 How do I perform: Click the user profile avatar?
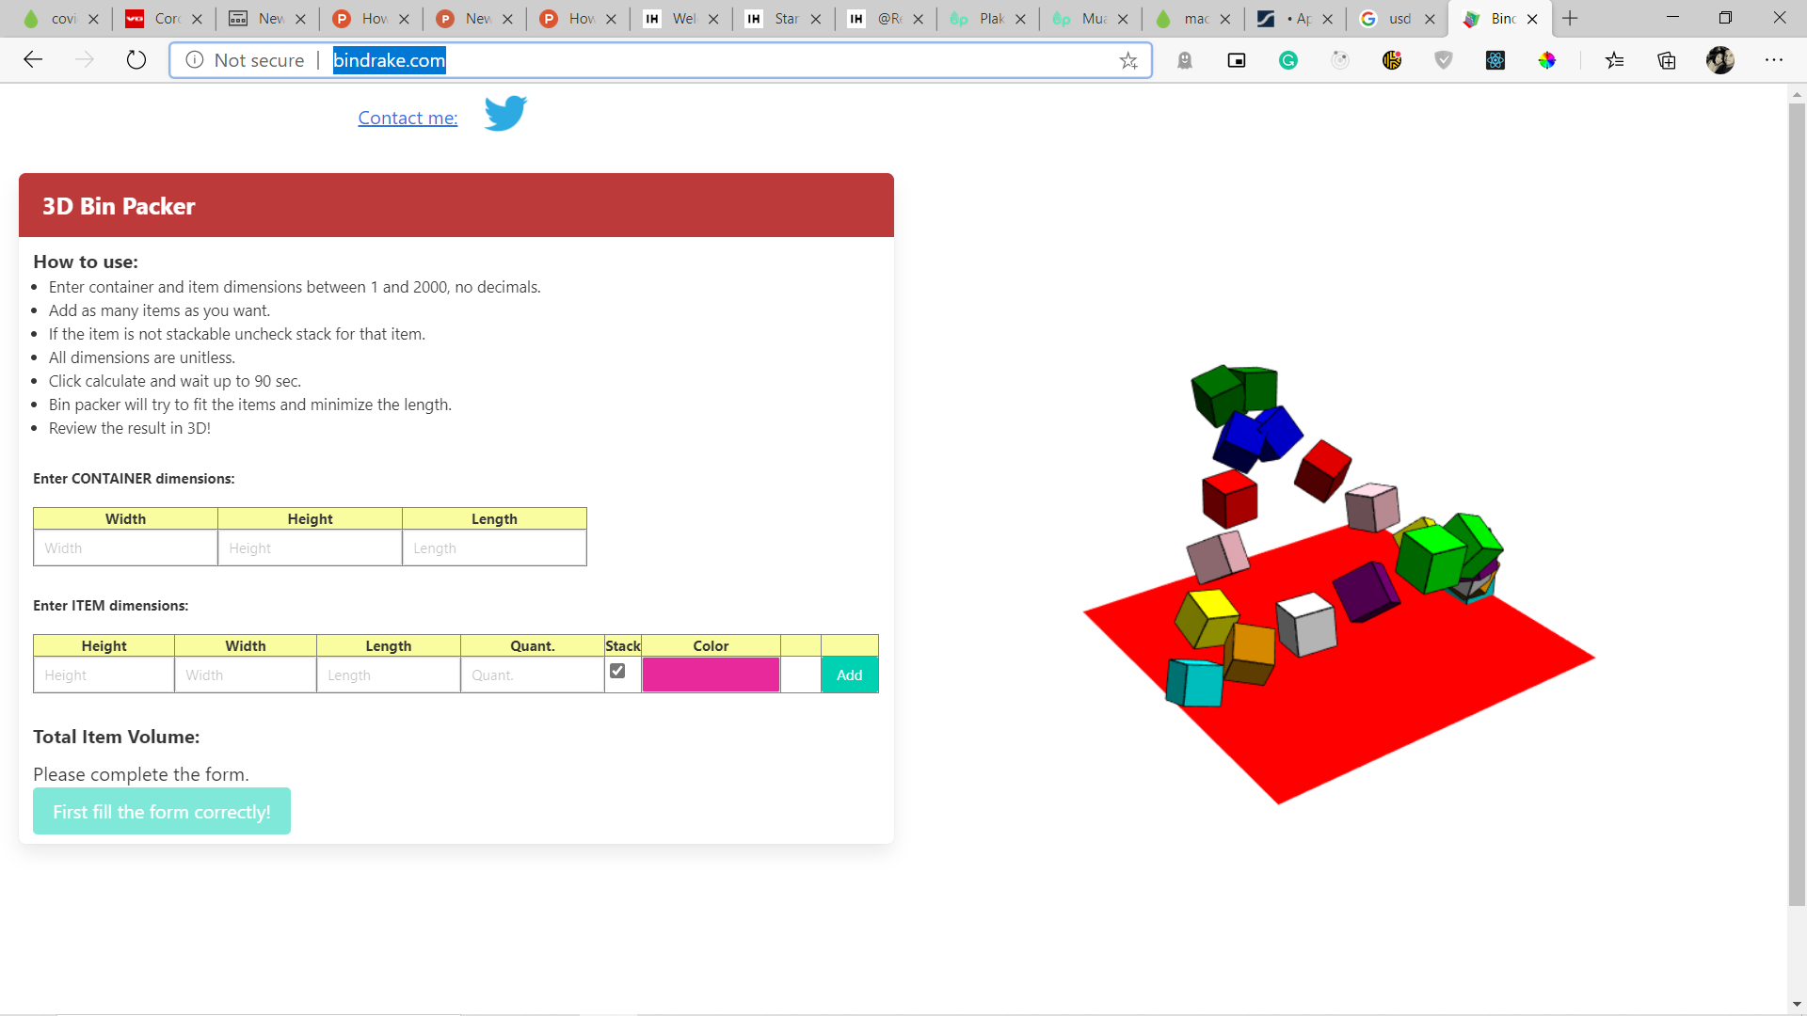click(1719, 61)
